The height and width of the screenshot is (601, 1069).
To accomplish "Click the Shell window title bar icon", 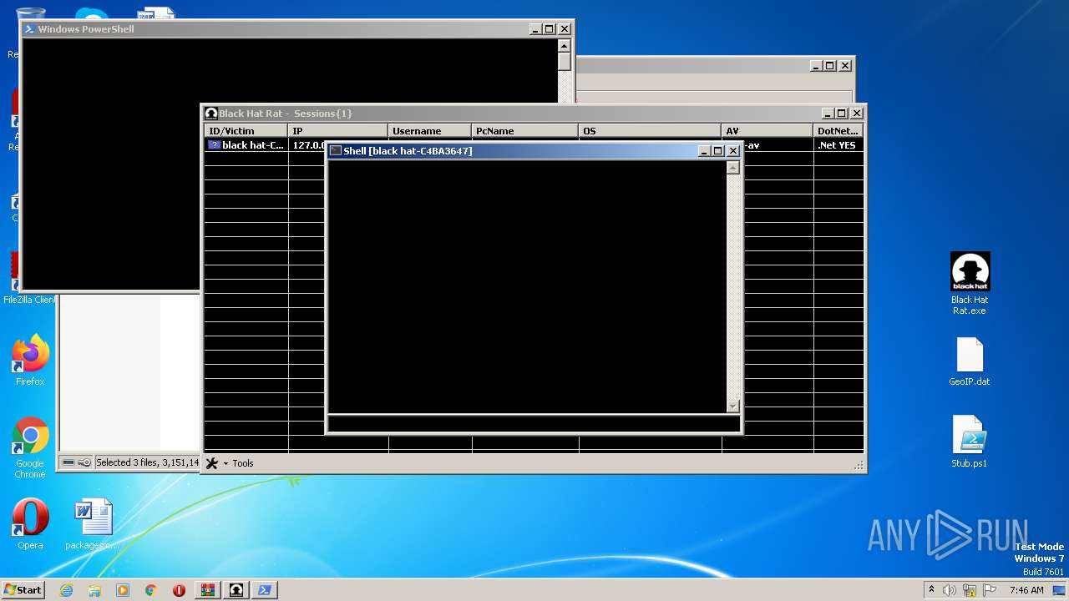I will tap(336, 151).
